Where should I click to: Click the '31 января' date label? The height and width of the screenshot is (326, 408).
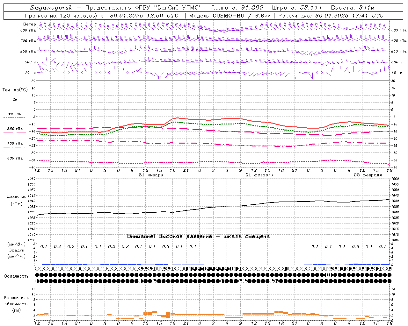[x=151, y=175]
